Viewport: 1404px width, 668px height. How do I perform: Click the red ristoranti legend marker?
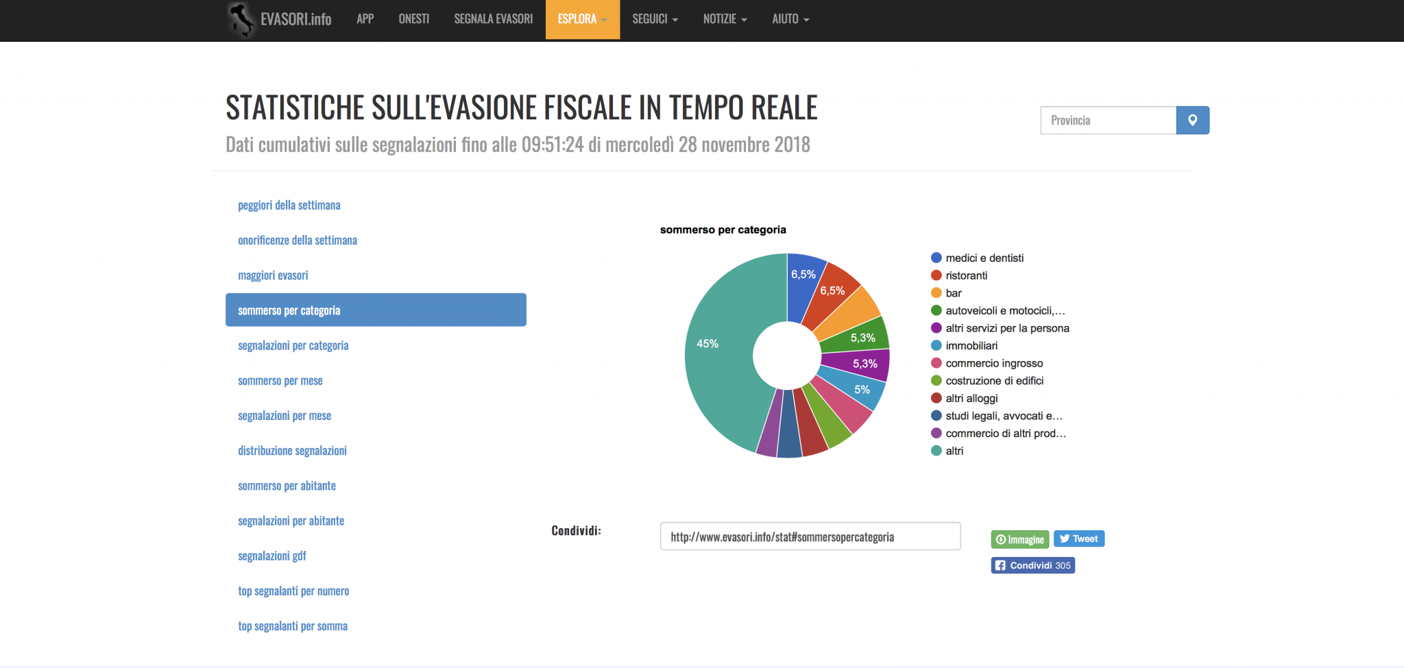pyautogui.click(x=936, y=275)
